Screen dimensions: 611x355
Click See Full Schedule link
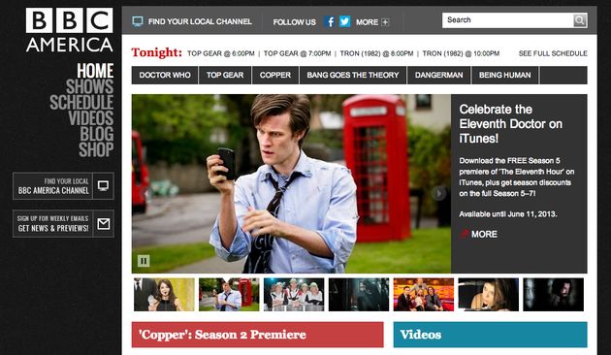553,53
